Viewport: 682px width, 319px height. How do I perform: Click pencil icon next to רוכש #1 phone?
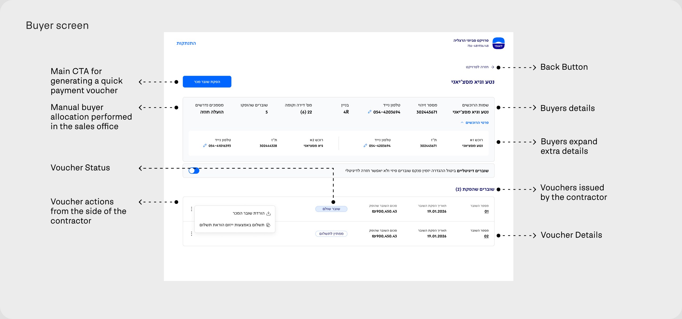pos(365,146)
